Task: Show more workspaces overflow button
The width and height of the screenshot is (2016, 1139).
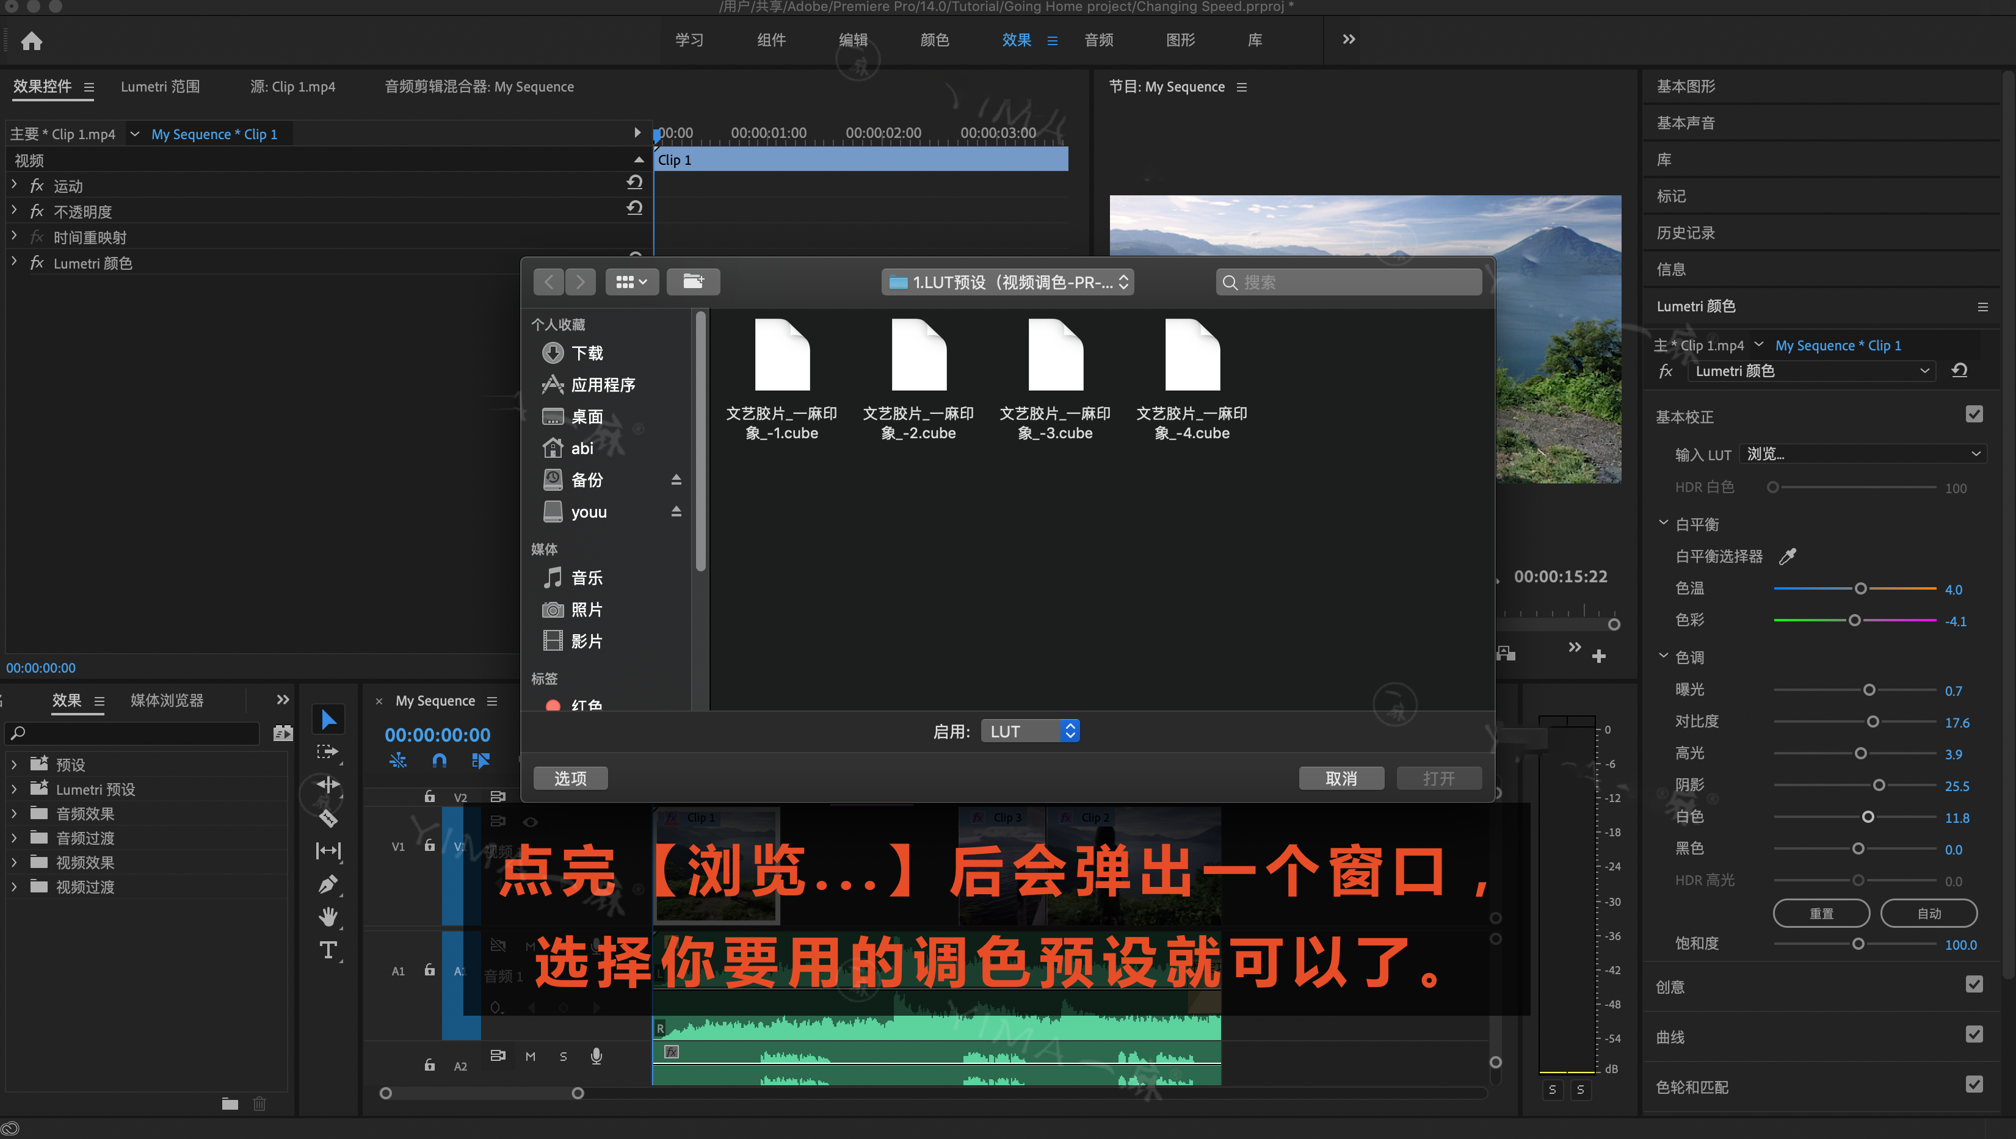Action: click(x=1349, y=39)
